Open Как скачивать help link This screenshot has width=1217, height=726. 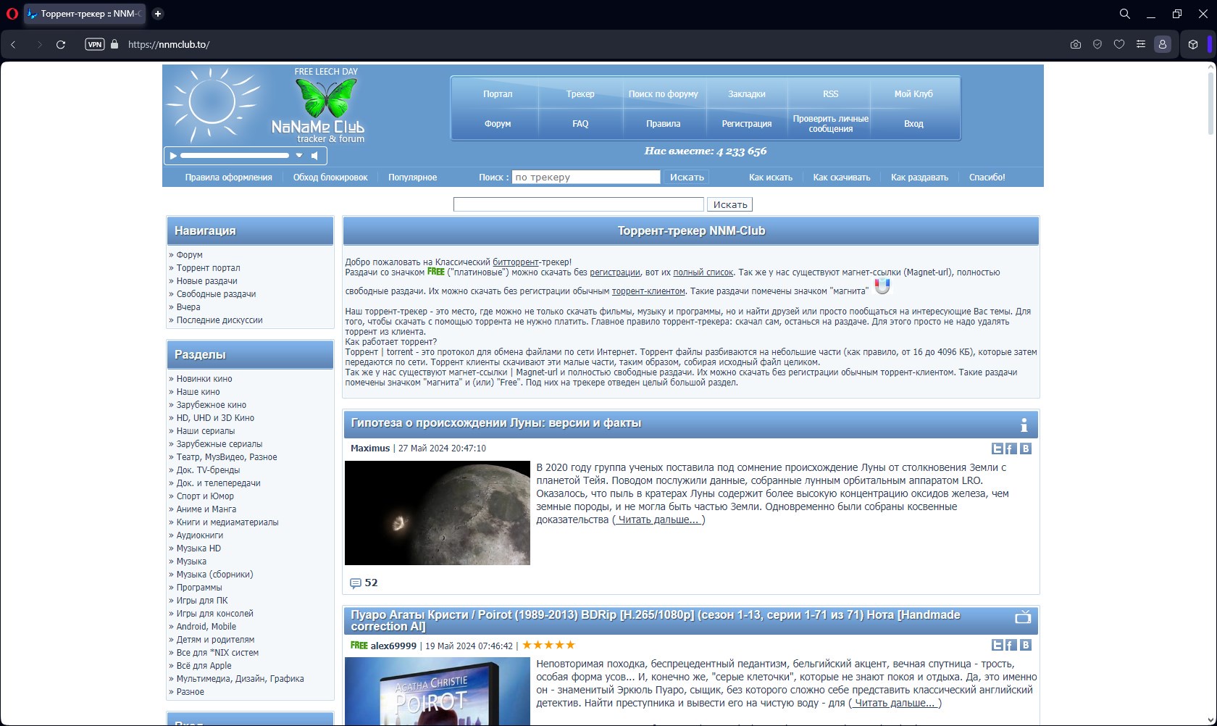pyautogui.click(x=842, y=178)
